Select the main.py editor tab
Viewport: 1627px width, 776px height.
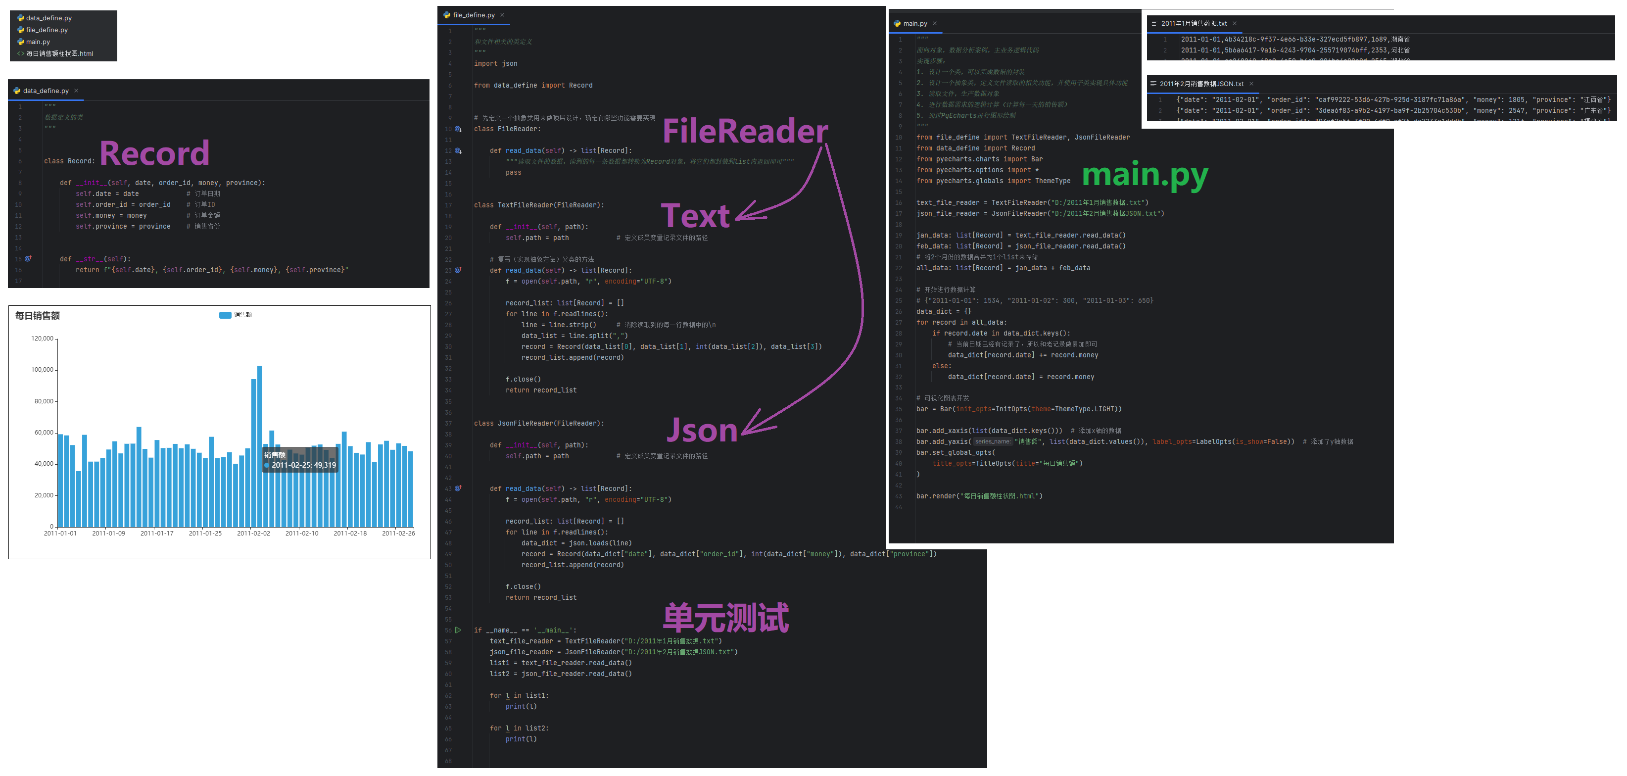[x=915, y=23]
